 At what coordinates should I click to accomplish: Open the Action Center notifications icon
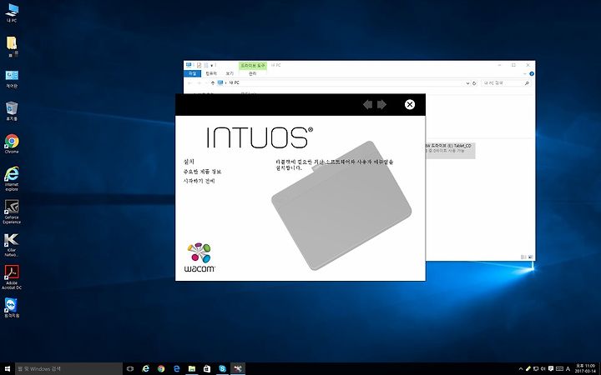coord(551,369)
